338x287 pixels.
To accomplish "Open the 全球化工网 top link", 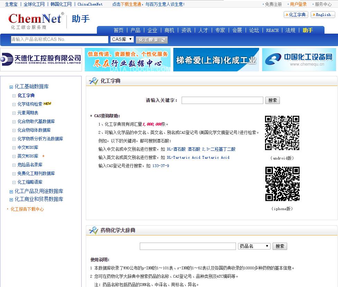I will click(34, 4).
